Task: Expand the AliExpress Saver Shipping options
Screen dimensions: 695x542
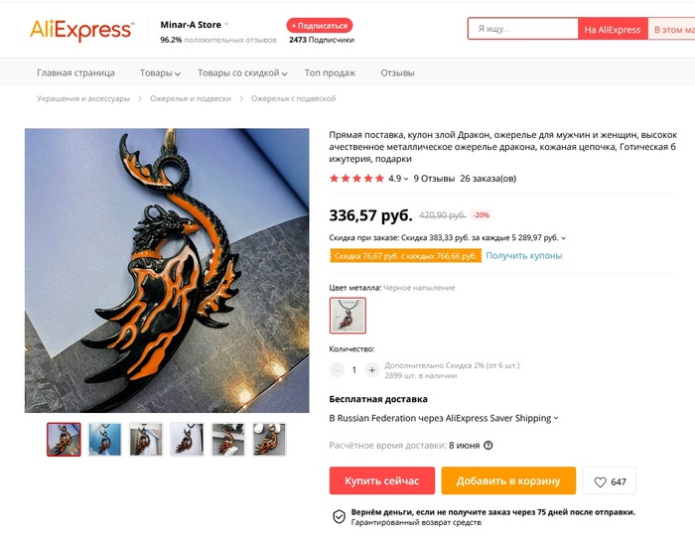Action: click(x=556, y=418)
